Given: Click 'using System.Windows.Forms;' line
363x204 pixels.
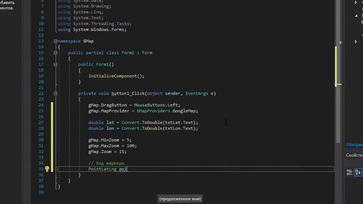Looking at the screenshot, I should pyautogui.click(x=92, y=29).
